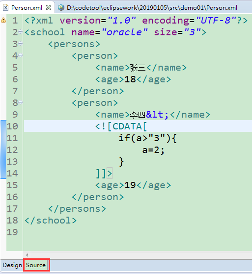Click the horizontal scrollbar left arrow
252x274 pixels.
click(x=27, y=255)
